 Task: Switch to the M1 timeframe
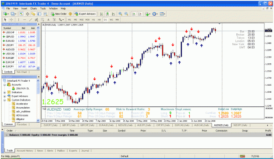point(69,20)
